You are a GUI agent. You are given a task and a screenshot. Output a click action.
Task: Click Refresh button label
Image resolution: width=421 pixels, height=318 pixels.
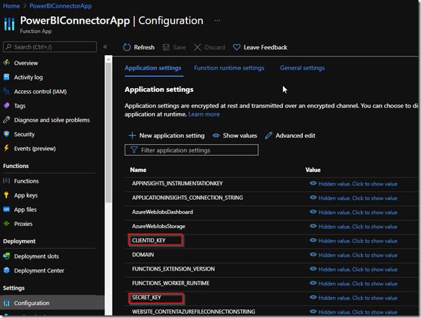144,47
